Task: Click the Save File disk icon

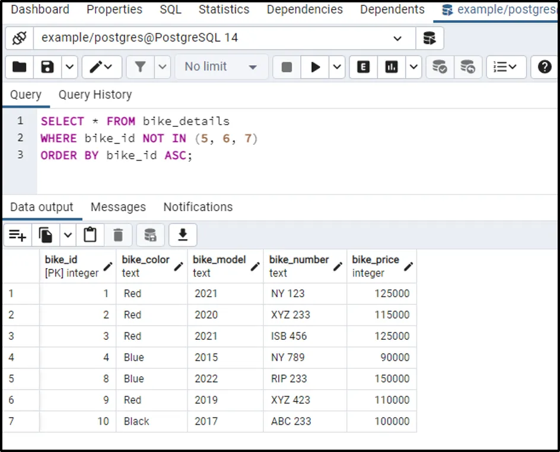Action: coord(47,67)
